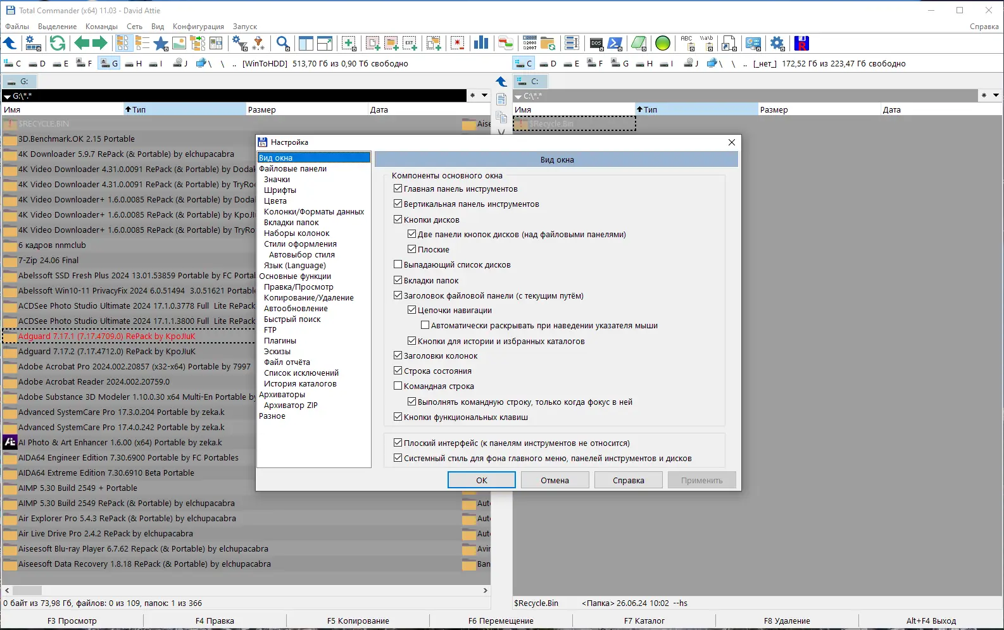
Task: Toggle 'Вертикальная панель инструментов' checkbox
Action: 398,204
